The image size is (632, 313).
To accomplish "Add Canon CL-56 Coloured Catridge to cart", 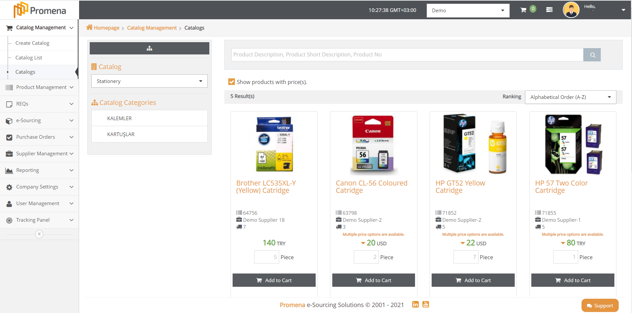I will point(373,280).
